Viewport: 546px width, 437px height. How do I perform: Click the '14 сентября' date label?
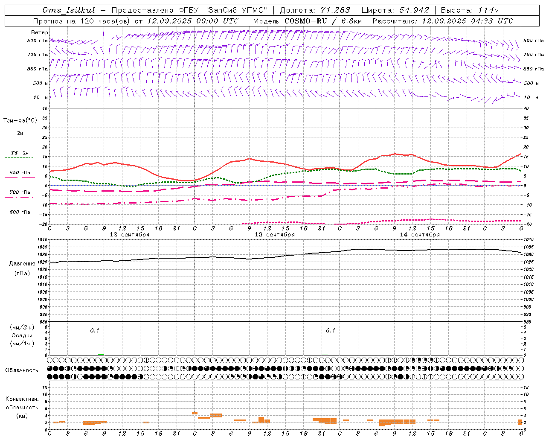coord(420,234)
